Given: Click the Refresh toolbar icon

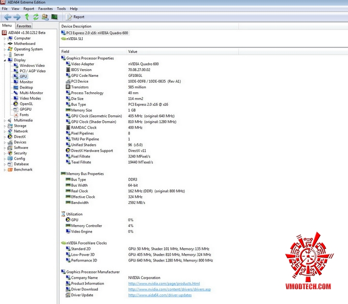Looking at the screenshot, I should 36,17.
